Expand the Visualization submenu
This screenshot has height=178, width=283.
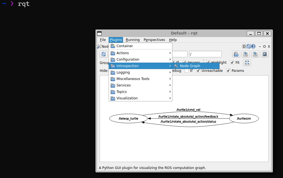(x=140, y=98)
